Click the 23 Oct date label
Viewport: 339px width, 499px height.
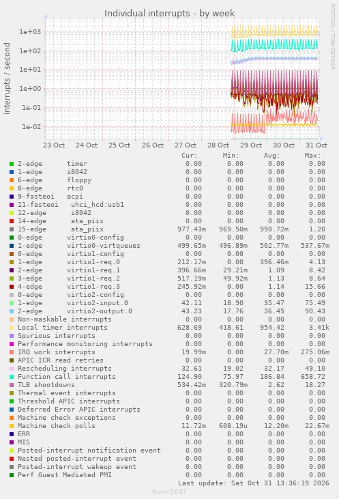(x=54, y=145)
